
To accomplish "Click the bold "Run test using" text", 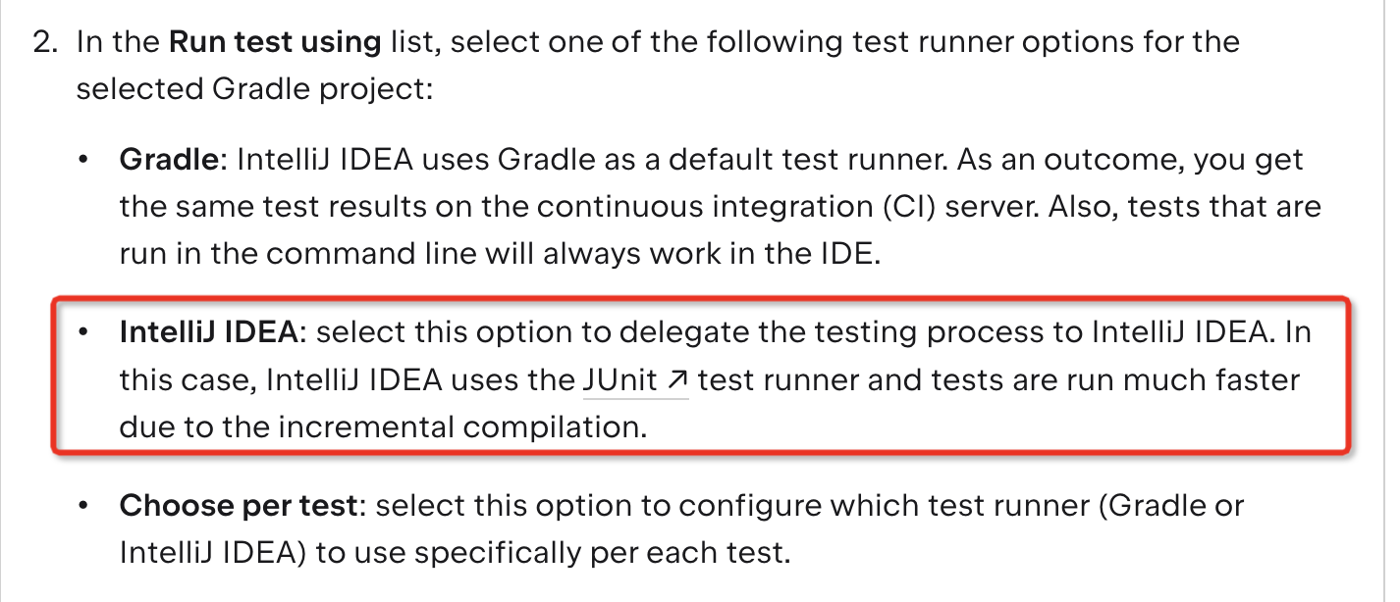I will coord(275,43).
